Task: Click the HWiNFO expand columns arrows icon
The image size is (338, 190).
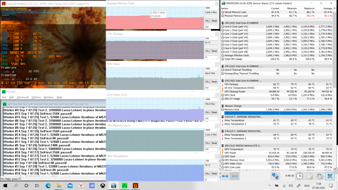Action: coord(225,176)
